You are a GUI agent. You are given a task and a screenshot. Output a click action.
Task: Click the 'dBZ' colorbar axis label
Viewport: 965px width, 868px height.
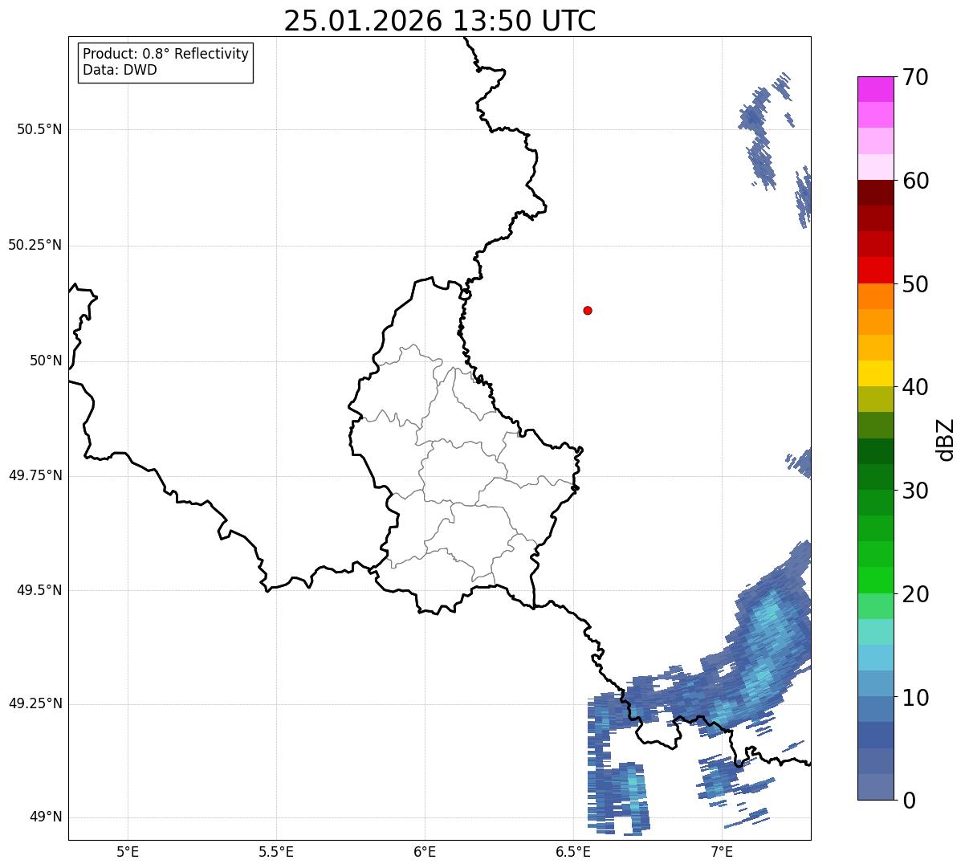click(x=946, y=439)
